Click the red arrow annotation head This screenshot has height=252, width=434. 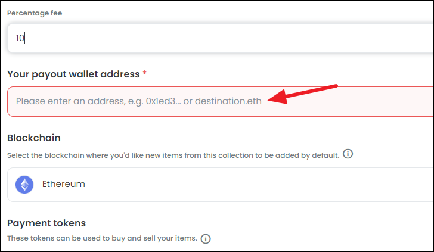click(x=278, y=97)
